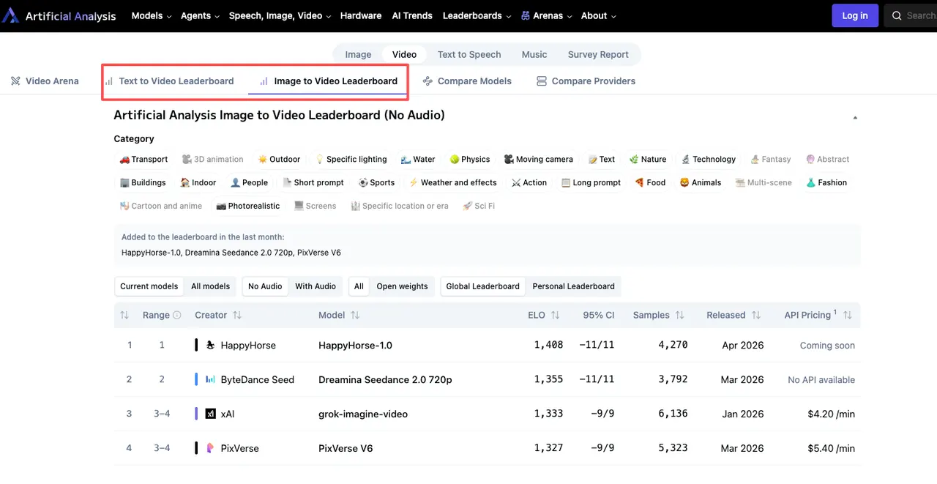Sort by Samples using its arrow icon

click(679, 315)
